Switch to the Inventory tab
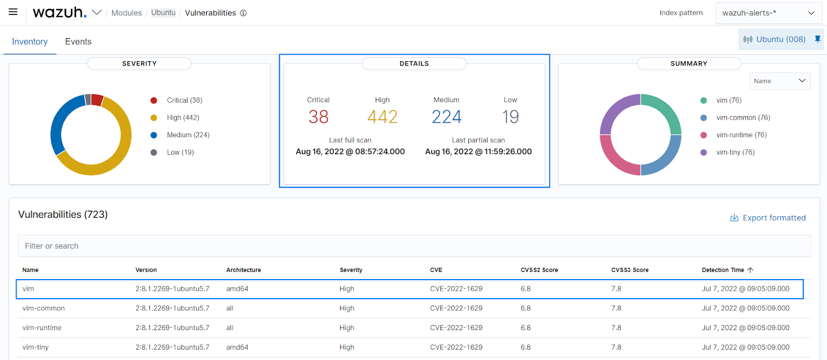This screenshot has height=360, width=827. pyautogui.click(x=30, y=42)
